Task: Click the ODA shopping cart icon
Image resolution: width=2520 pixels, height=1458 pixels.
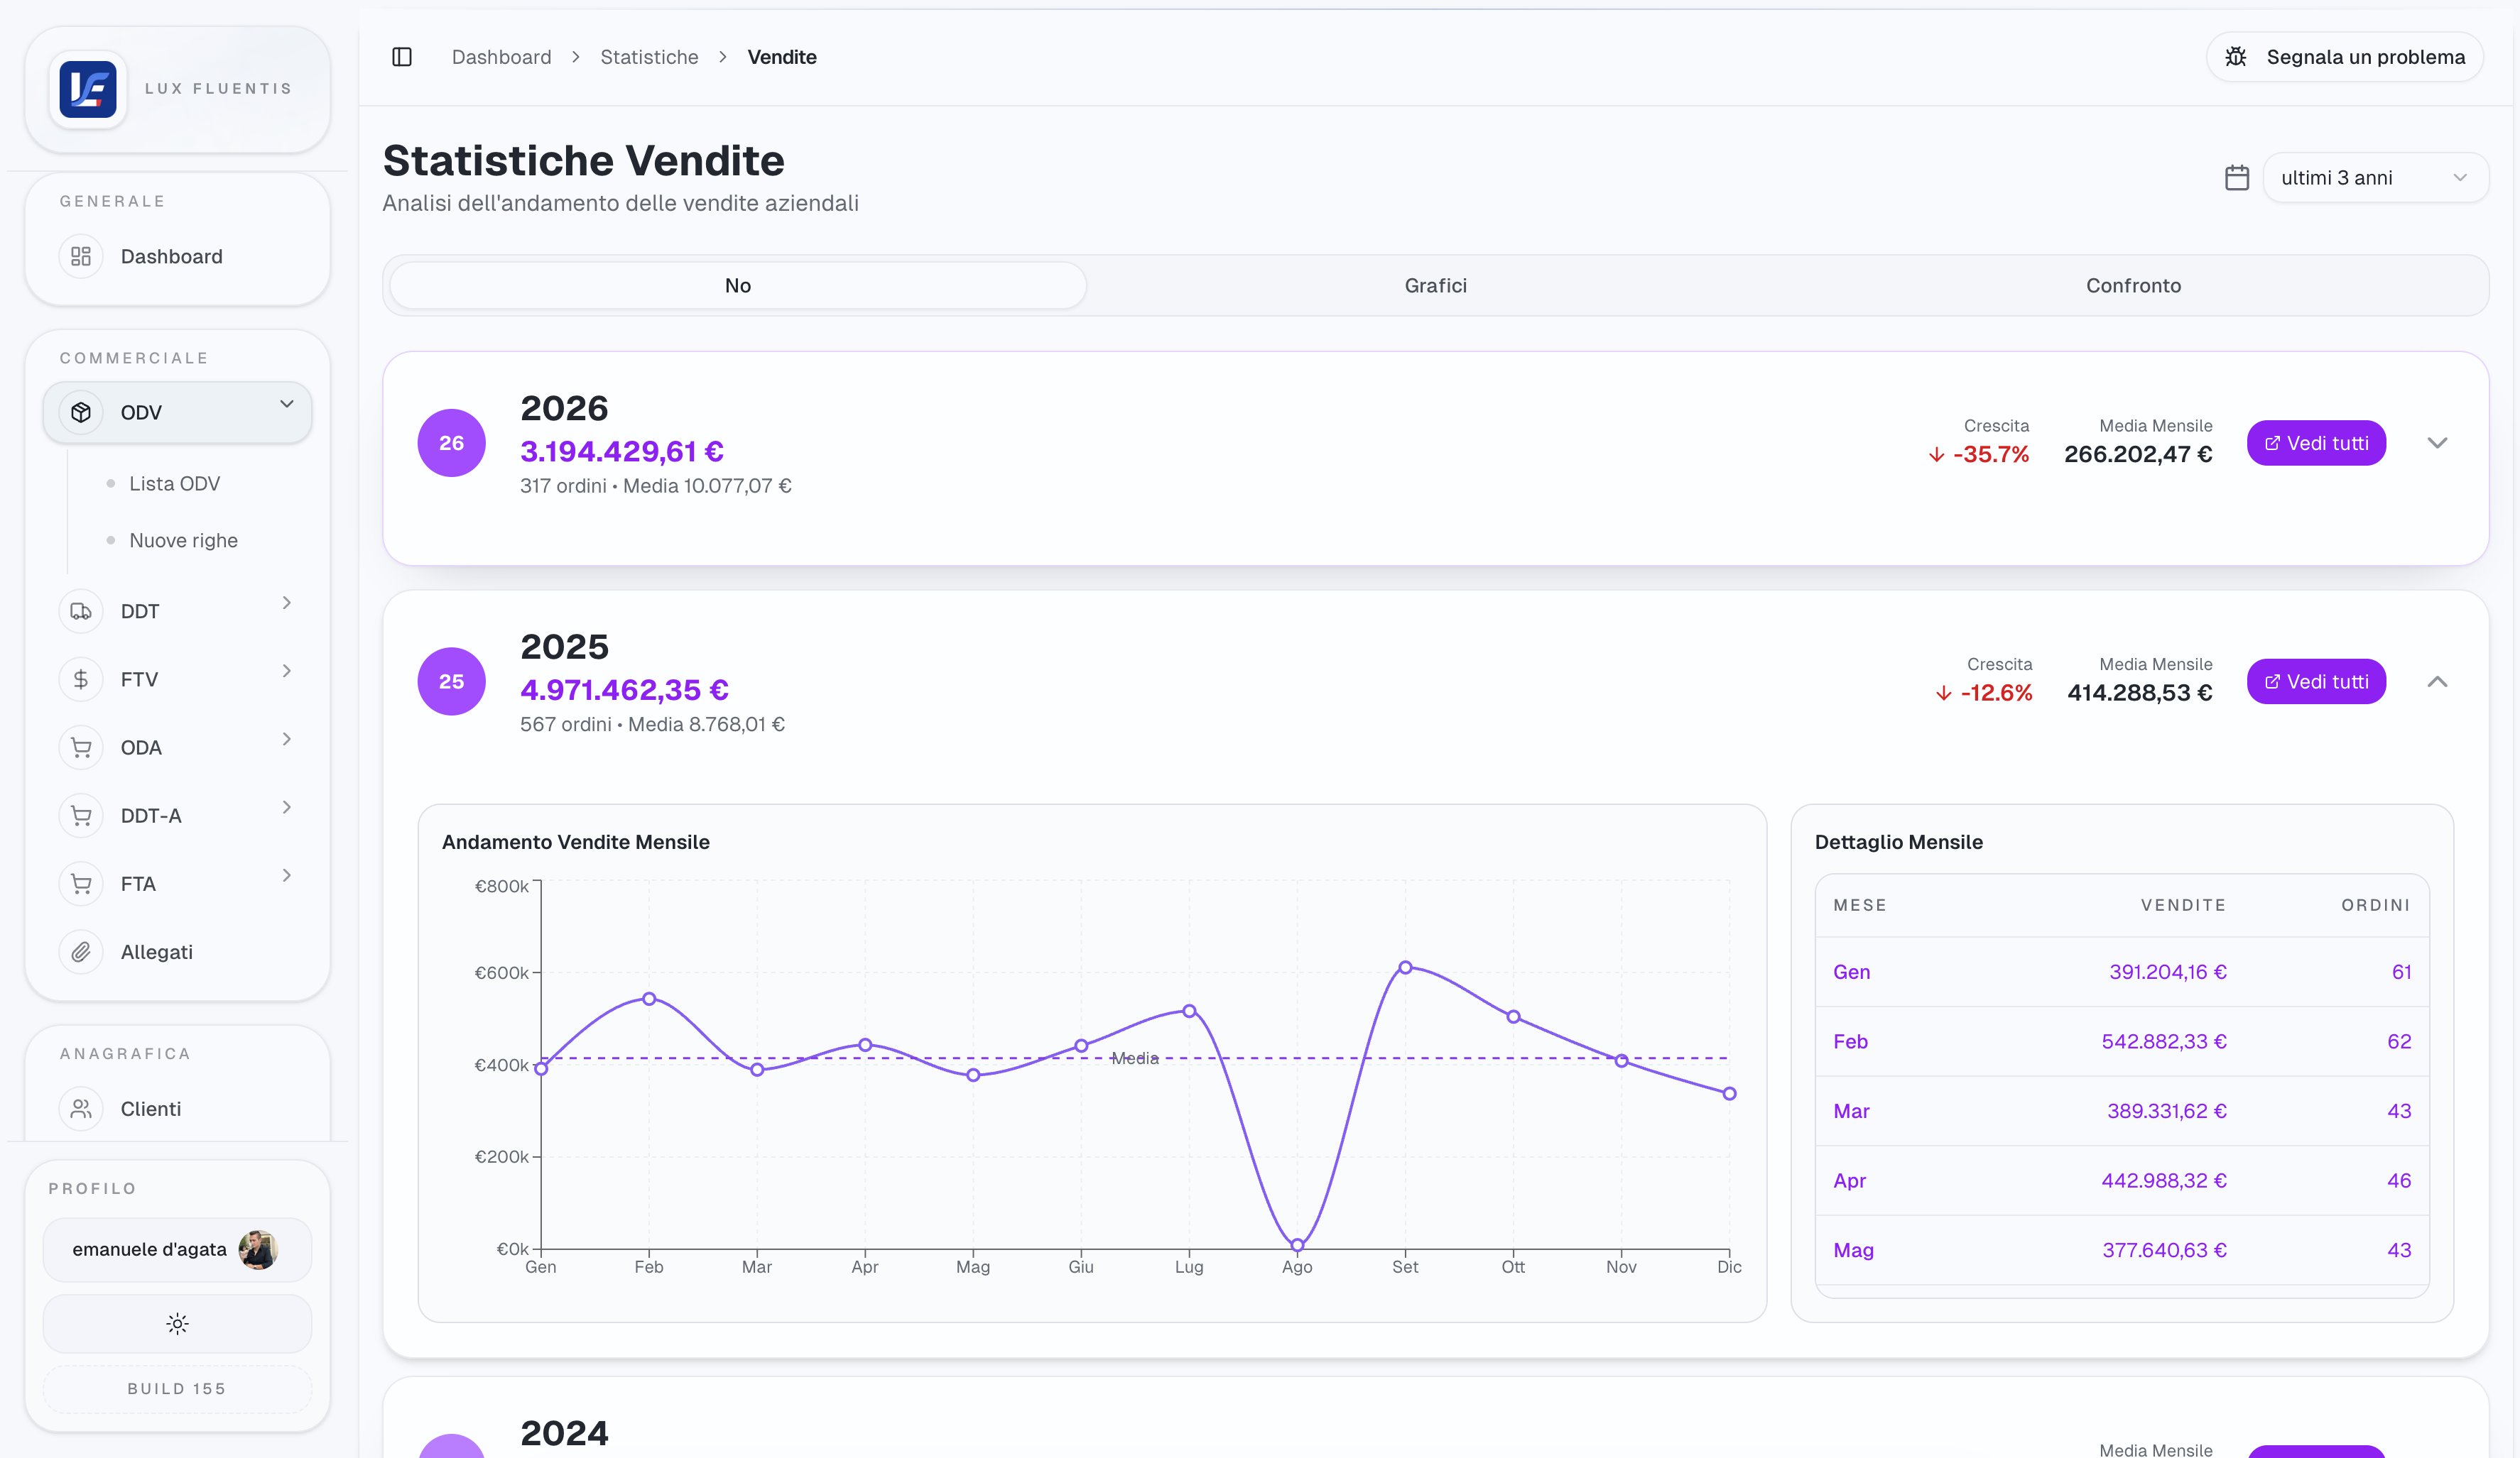Action: pos(81,747)
